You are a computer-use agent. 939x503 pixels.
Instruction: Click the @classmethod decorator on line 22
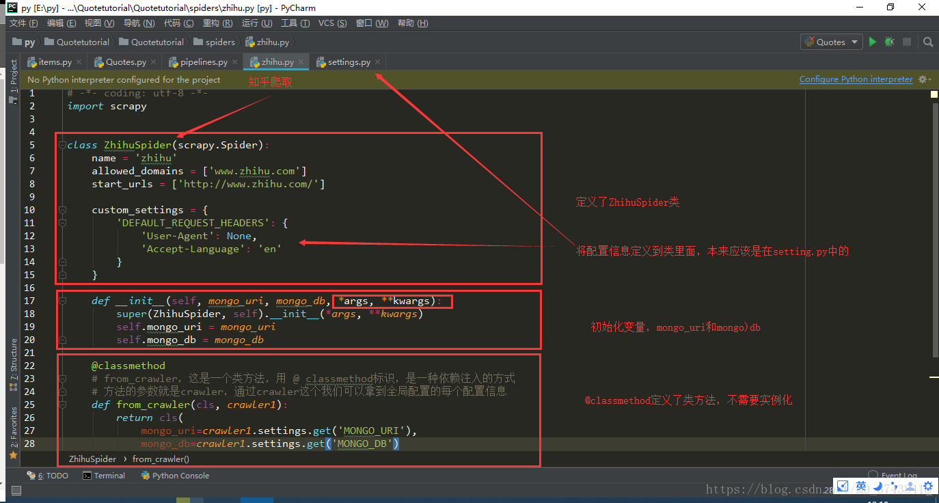[128, 366]
